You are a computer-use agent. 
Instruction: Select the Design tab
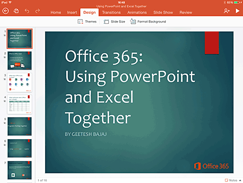[x=89, y=12]
